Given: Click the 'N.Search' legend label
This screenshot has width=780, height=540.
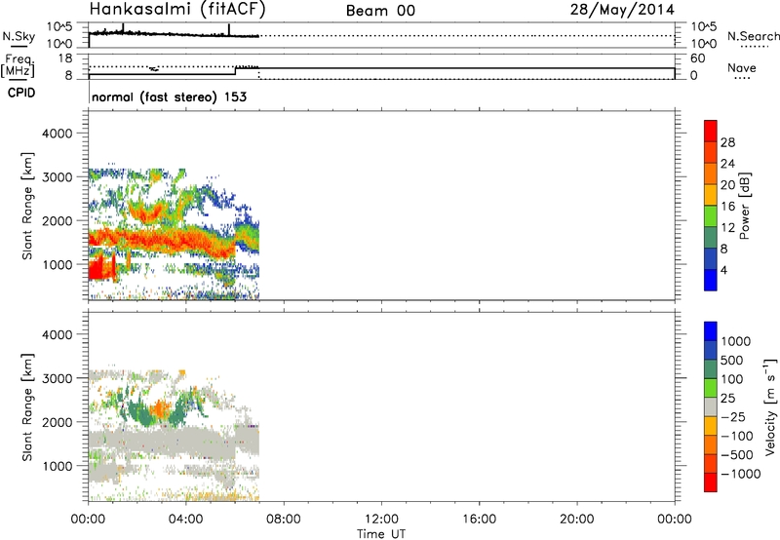Looking at the screenshot, I should click(753, 36).
